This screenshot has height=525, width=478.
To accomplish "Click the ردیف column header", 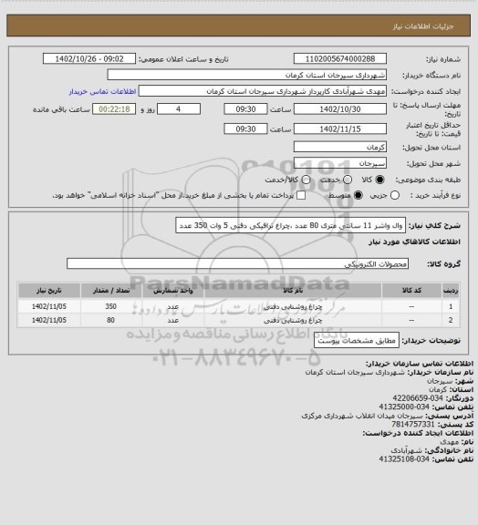I will point(451,290).
